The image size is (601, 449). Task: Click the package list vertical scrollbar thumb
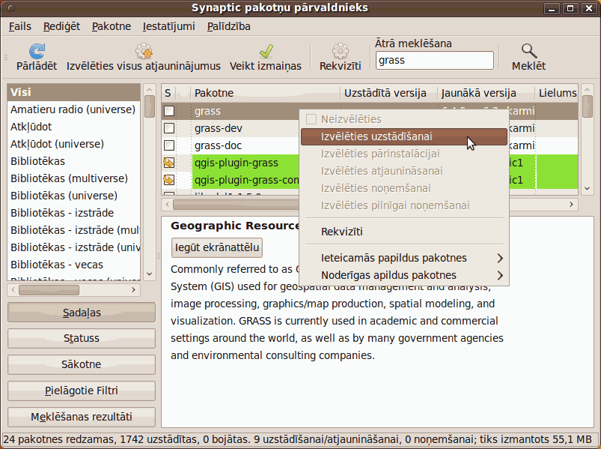[588, 106]
